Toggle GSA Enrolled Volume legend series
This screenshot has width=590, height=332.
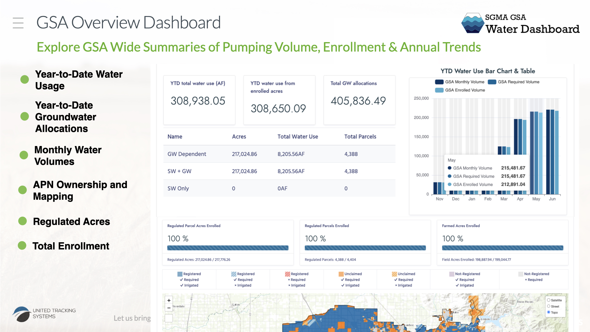point(460,90)
